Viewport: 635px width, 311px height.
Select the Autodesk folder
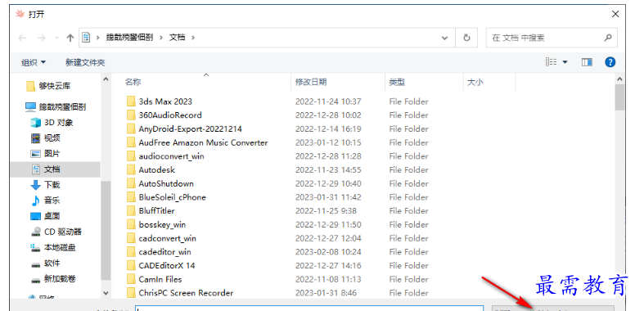point(156,169)
